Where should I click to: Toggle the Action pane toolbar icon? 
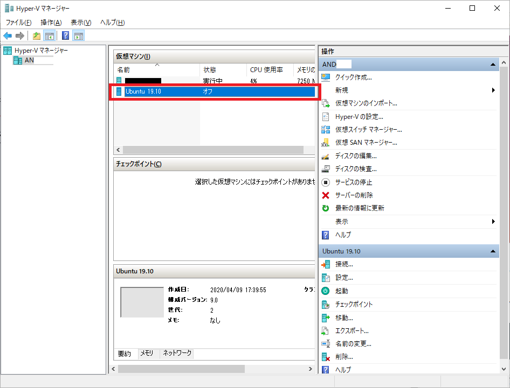[x=78, y=36]
